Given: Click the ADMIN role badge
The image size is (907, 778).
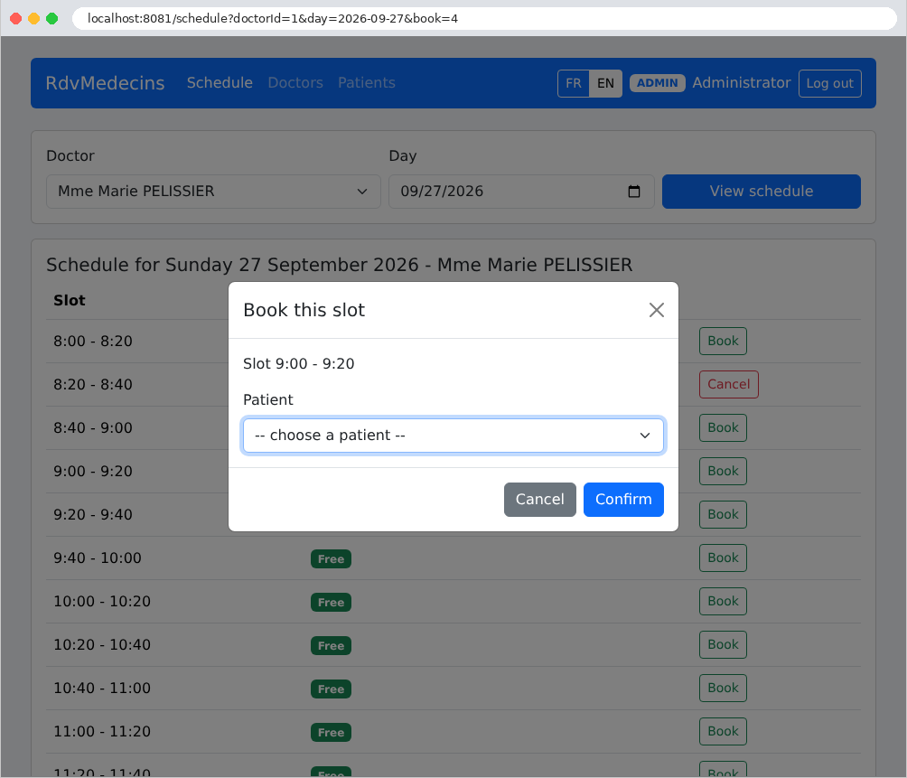Looking at the screenshot, I should tap(657, 83).
